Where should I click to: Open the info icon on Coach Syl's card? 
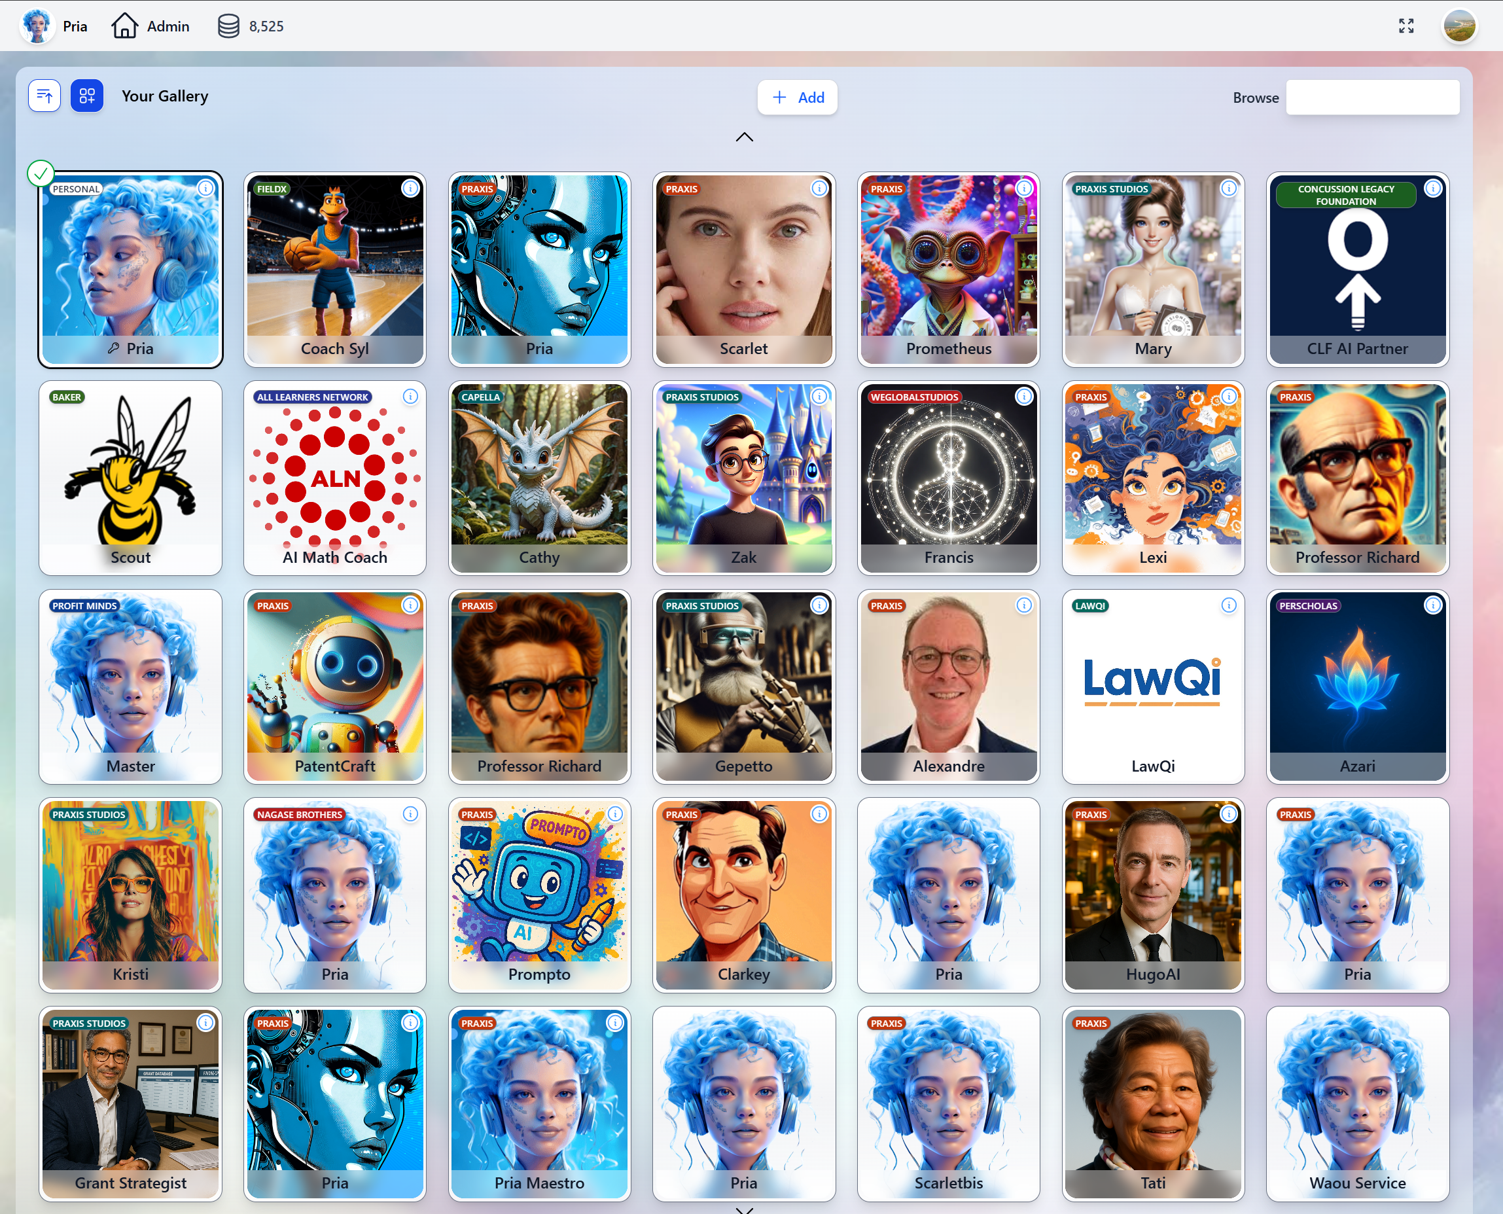(x=410, y=188)
